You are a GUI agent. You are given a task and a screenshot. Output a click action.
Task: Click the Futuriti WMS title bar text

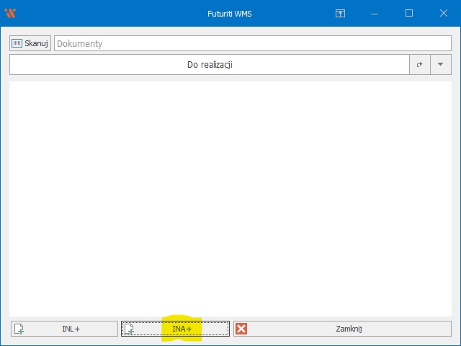[230, 13]
